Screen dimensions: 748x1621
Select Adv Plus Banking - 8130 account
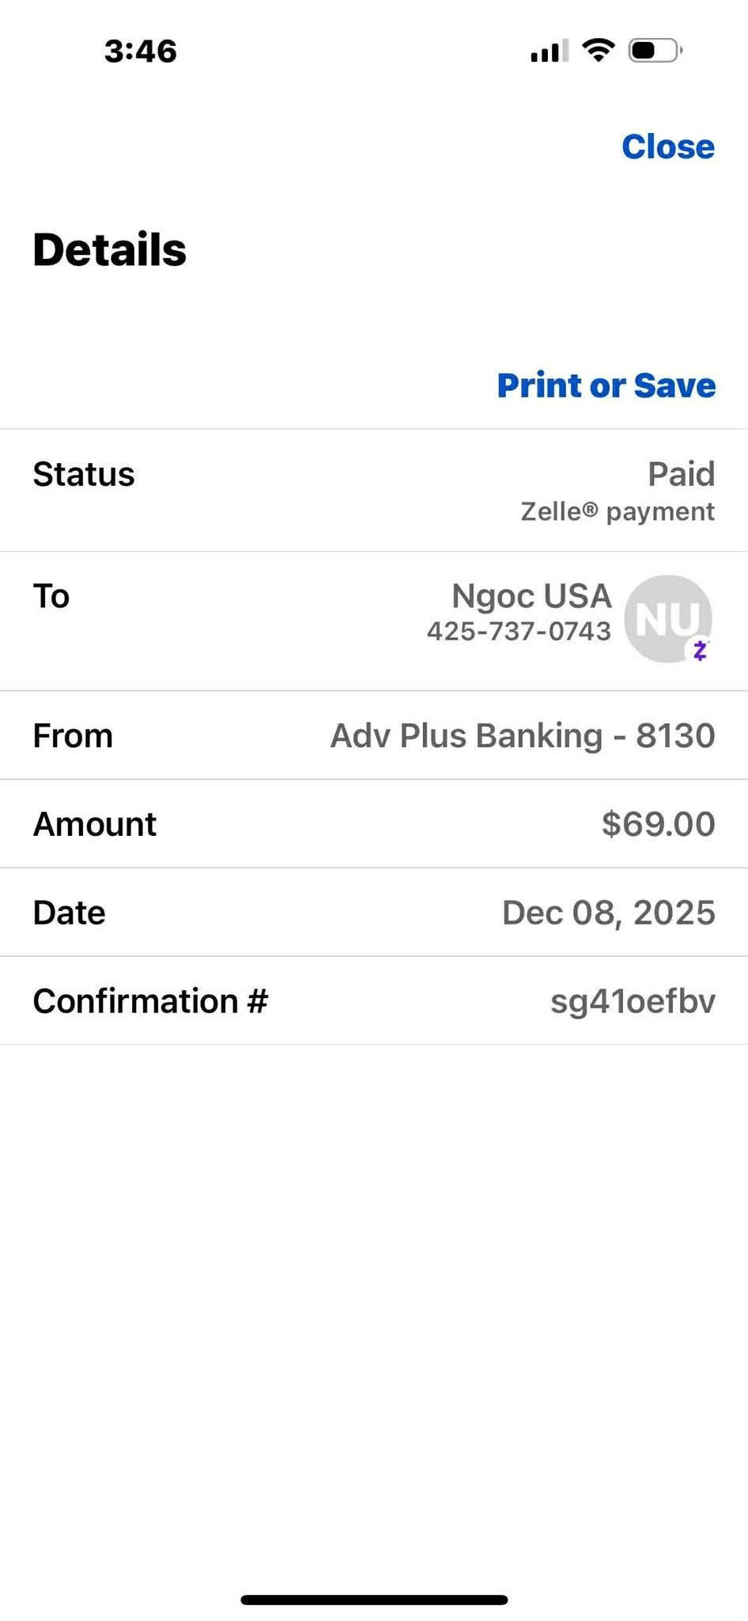click(522, 735)
